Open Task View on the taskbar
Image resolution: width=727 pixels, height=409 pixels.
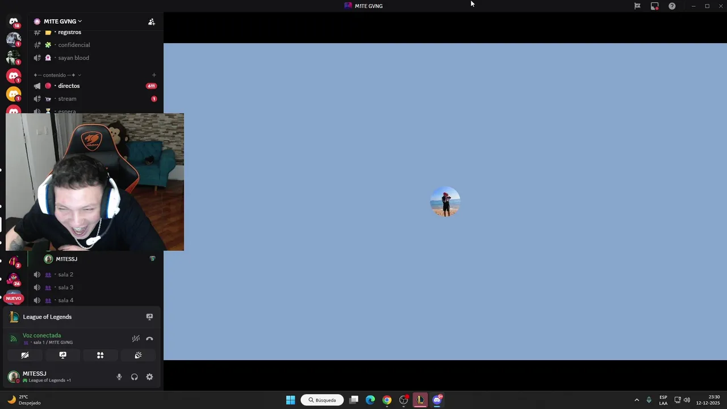(x=354, y=400)
